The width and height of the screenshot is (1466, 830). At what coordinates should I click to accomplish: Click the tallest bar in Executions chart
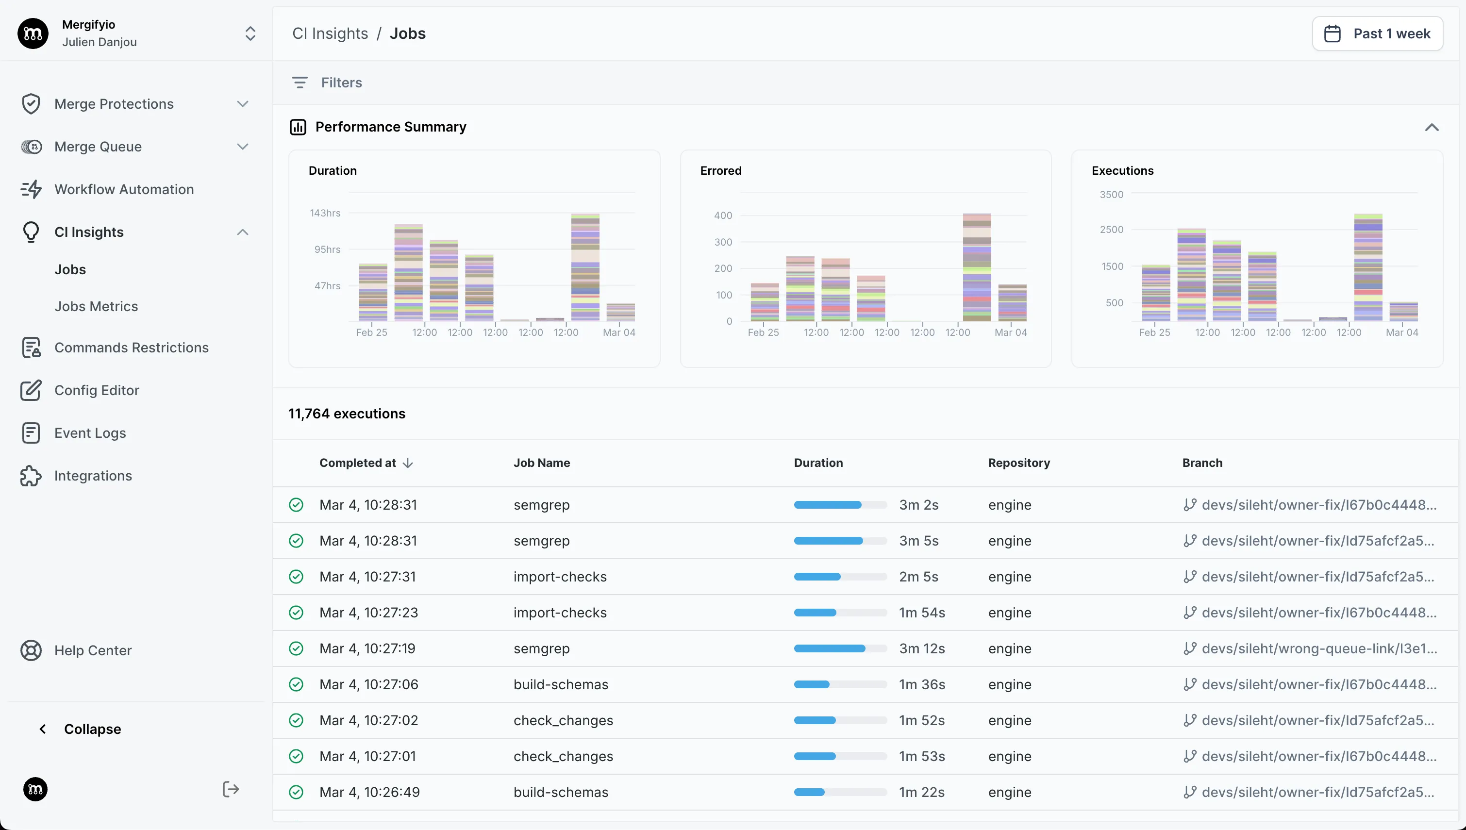(1368, 267)
